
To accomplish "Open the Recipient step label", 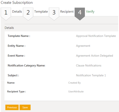I will point(67,12).
